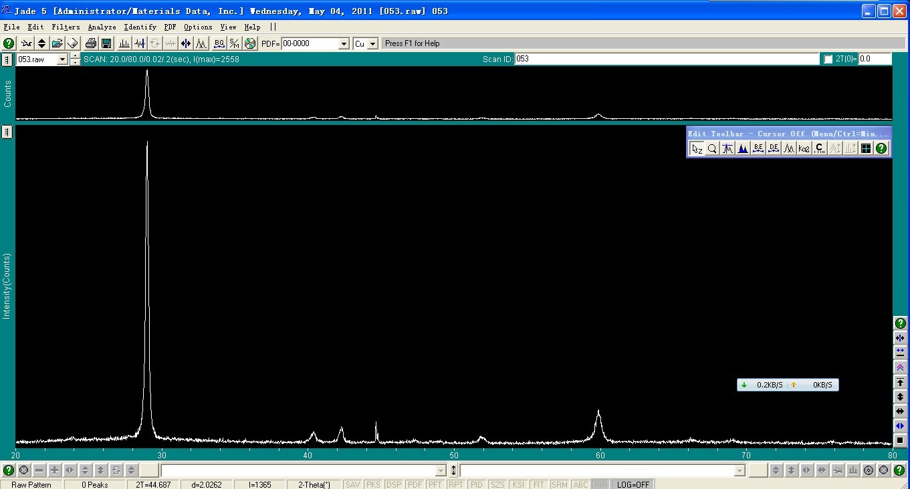Toggle the 2T(0) checkbox

[x=828, y=59]
